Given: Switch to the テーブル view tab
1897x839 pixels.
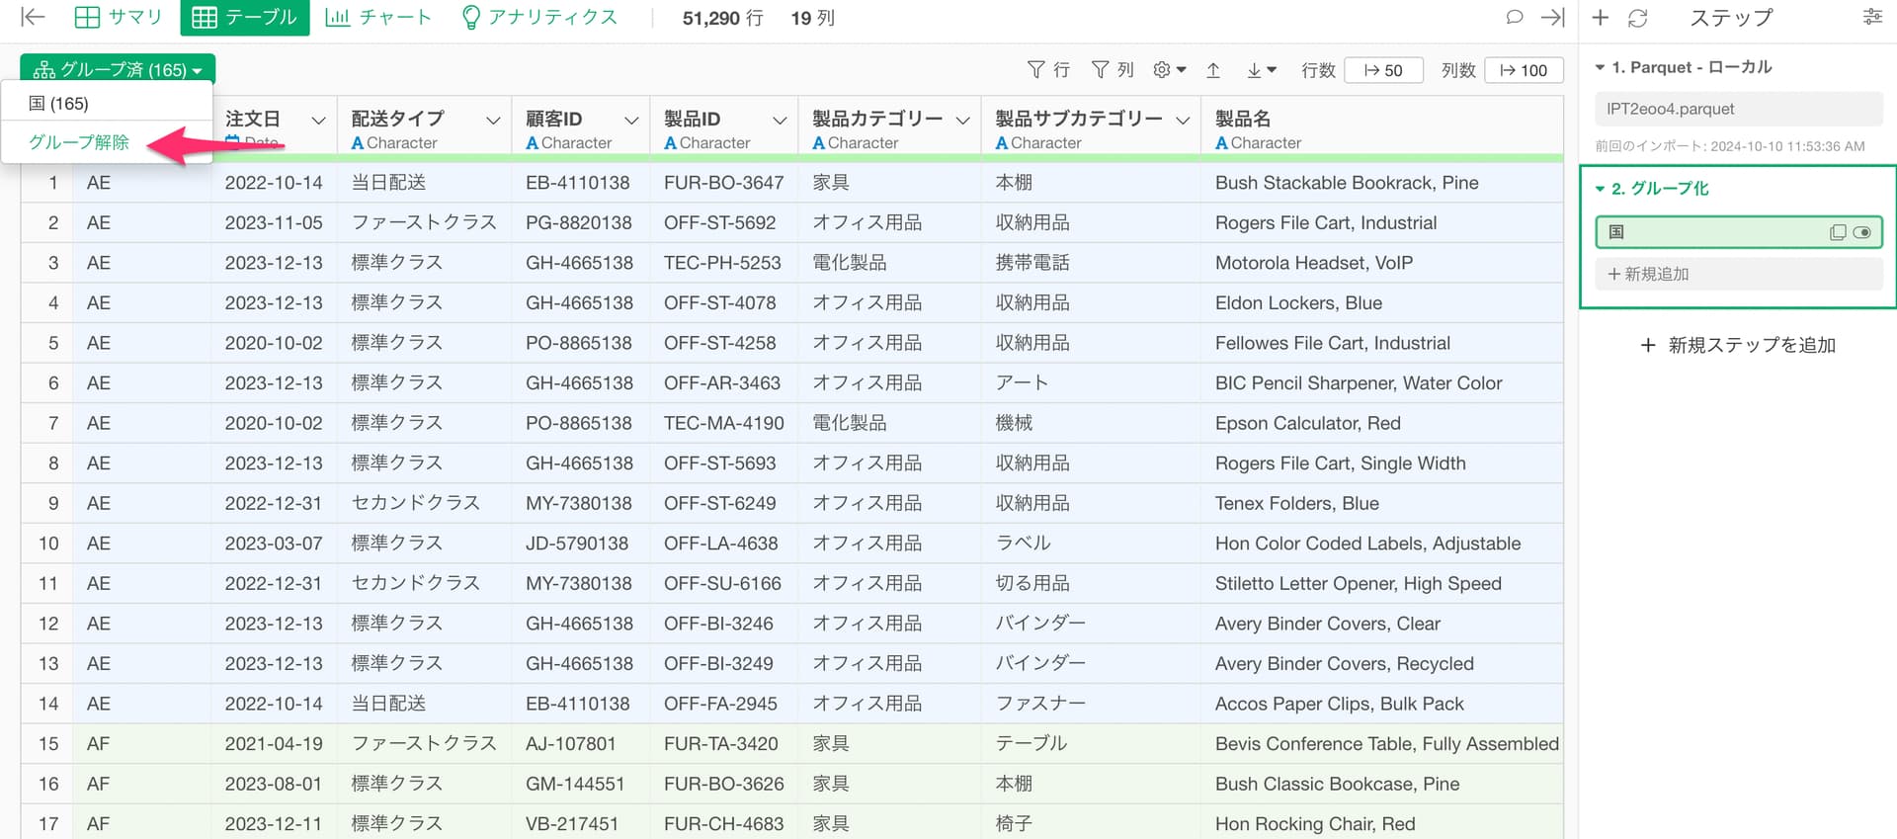Looking at the screenshot, I should [245, 17].
